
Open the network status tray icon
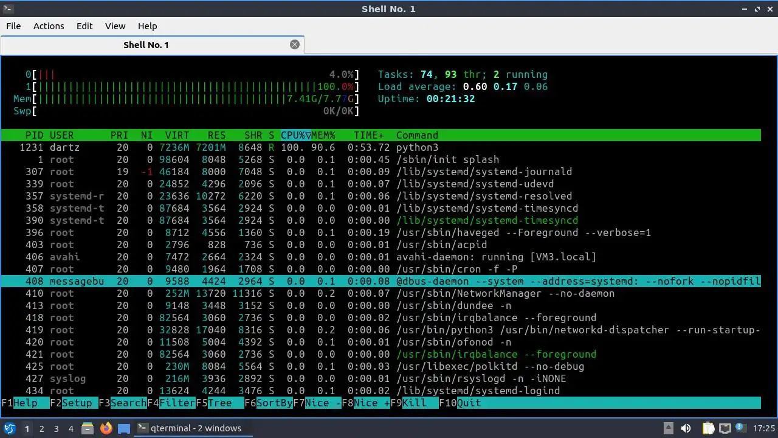pos(725,428)
